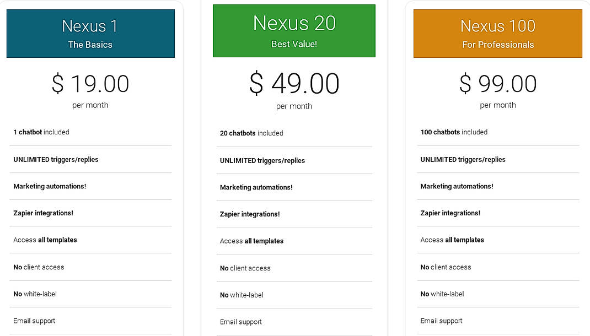Select 'Zapier integrations!' under Nexus 100
The height and width of the screenshot is (336, 590).
[x=450, y=213]
